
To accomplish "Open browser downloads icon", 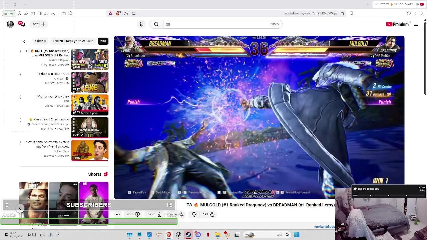I will pyautogui.click(x=53, y=13).
